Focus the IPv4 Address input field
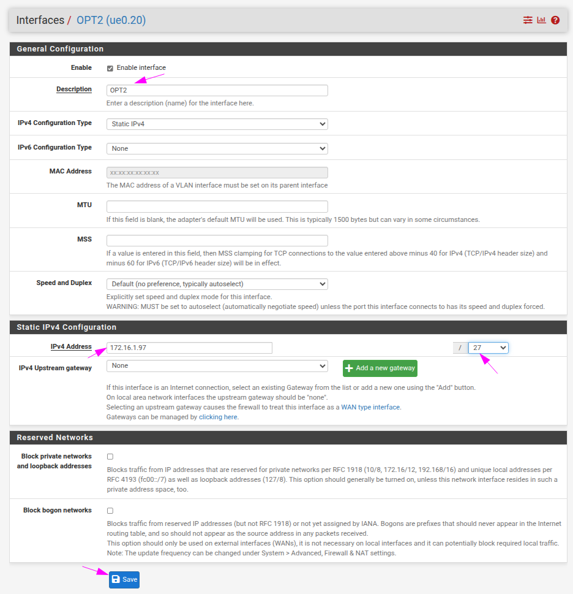Image resolution: width=573 pixels, height=594 pixels. (x=189, y=348)
